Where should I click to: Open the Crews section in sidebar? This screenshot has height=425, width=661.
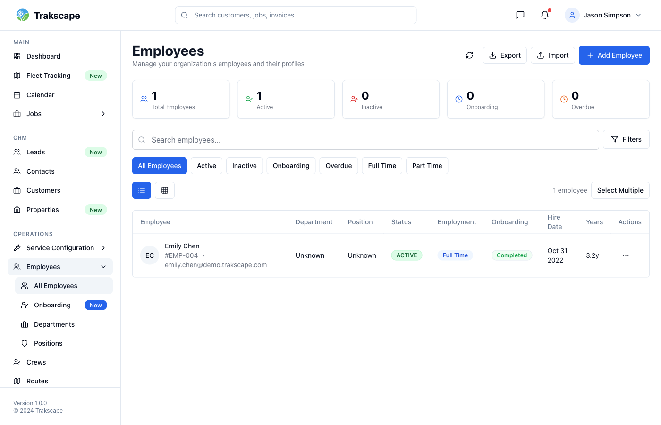(x=36, y=362)
